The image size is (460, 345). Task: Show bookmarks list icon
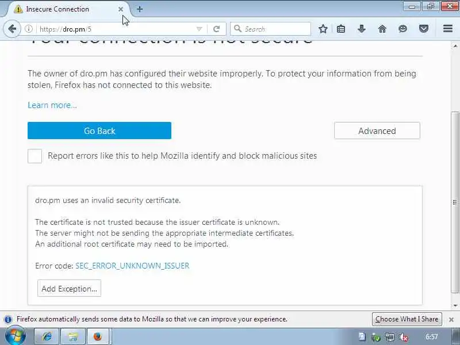[341, 29]
